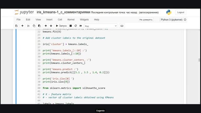The height and width of the screenshot is (113, 201).
Task: Open the Widgets menu
Action: (84, 19)
